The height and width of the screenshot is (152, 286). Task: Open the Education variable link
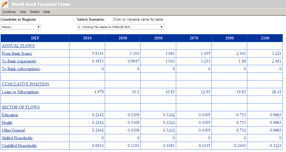(10, 115)
